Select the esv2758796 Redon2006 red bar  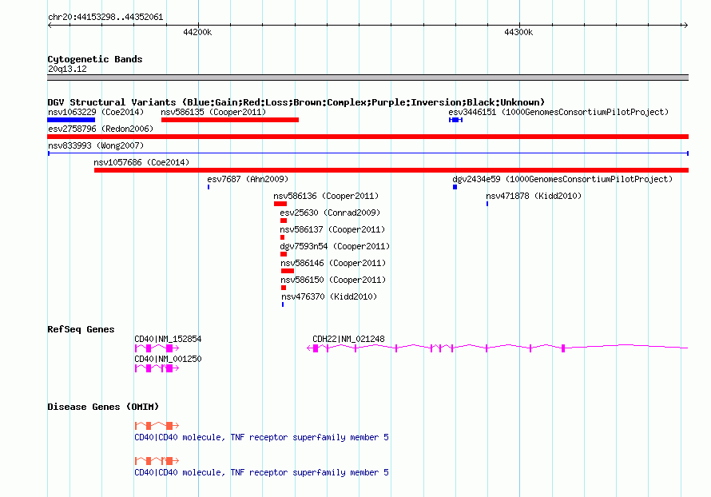367,137
